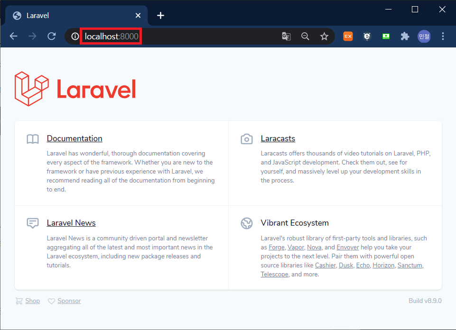
Task: Open Chrome's three-dot menu
Action: 443,37
